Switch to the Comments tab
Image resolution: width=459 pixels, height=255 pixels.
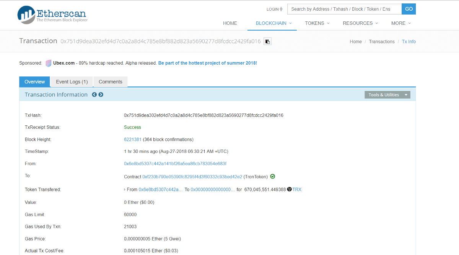coord(111,82)
